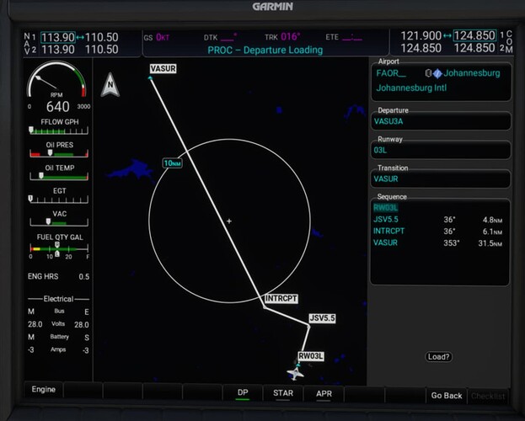
Task: Select the RW03L waypoint label on map
Action: (311, 356)
